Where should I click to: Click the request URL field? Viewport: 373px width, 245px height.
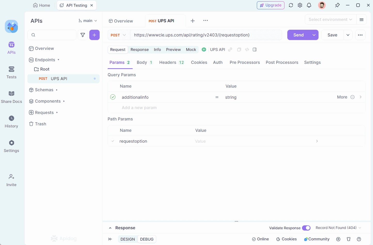pyautogui.click(x=206, y=35)
